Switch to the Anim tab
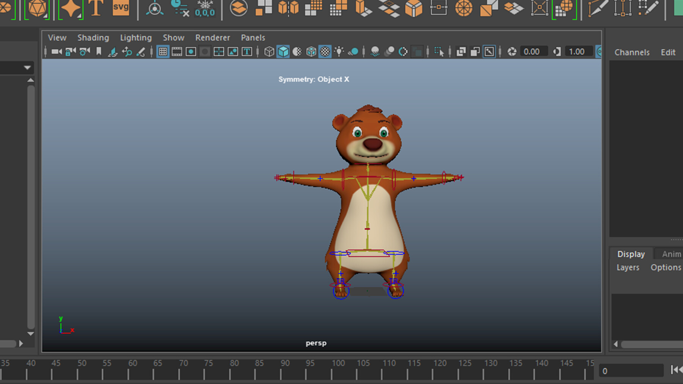The width and height of the screenshot is (683, 384). 672,254
